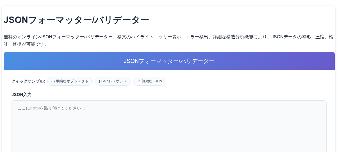
Task: Click empty space inside the JSON text area
Action: 168,132
